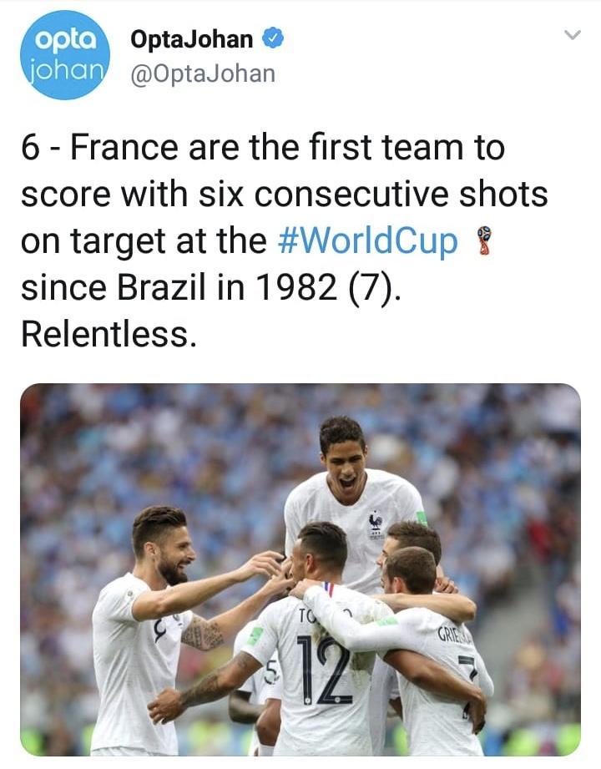Click the blue verified badge

274,38
